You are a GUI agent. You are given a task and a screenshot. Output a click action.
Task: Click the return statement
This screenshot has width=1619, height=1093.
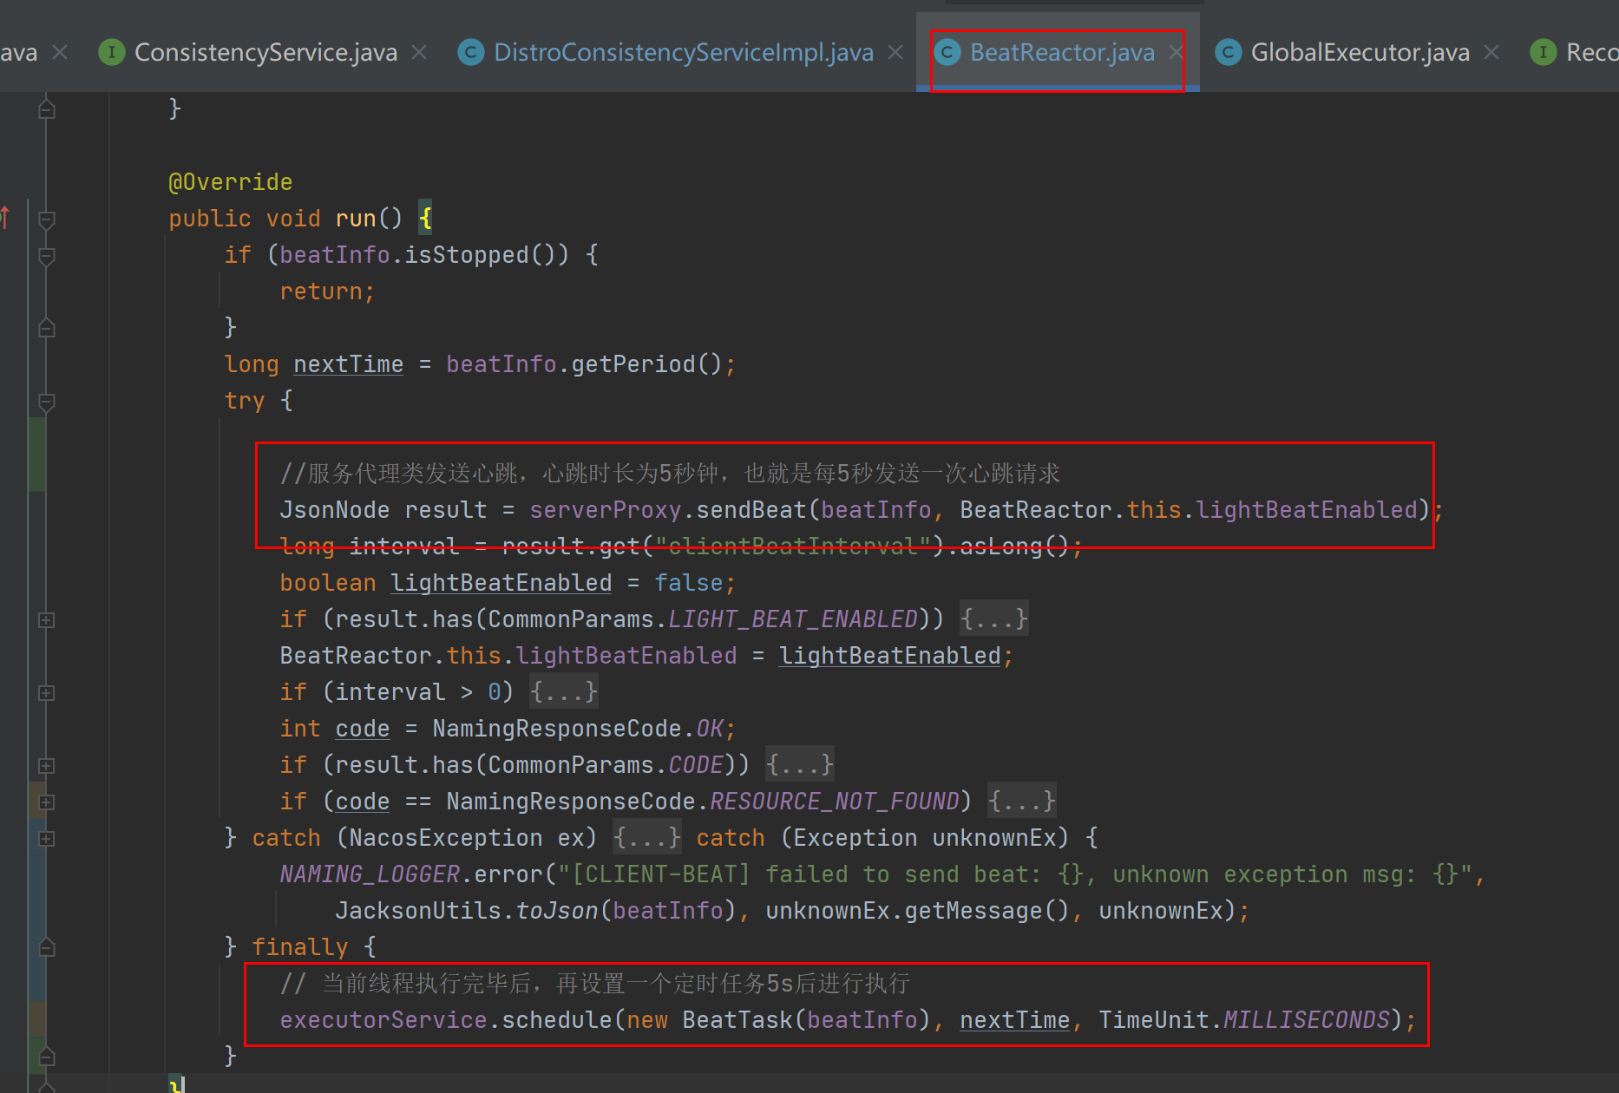pyautogui.click(x=326, y=291)
